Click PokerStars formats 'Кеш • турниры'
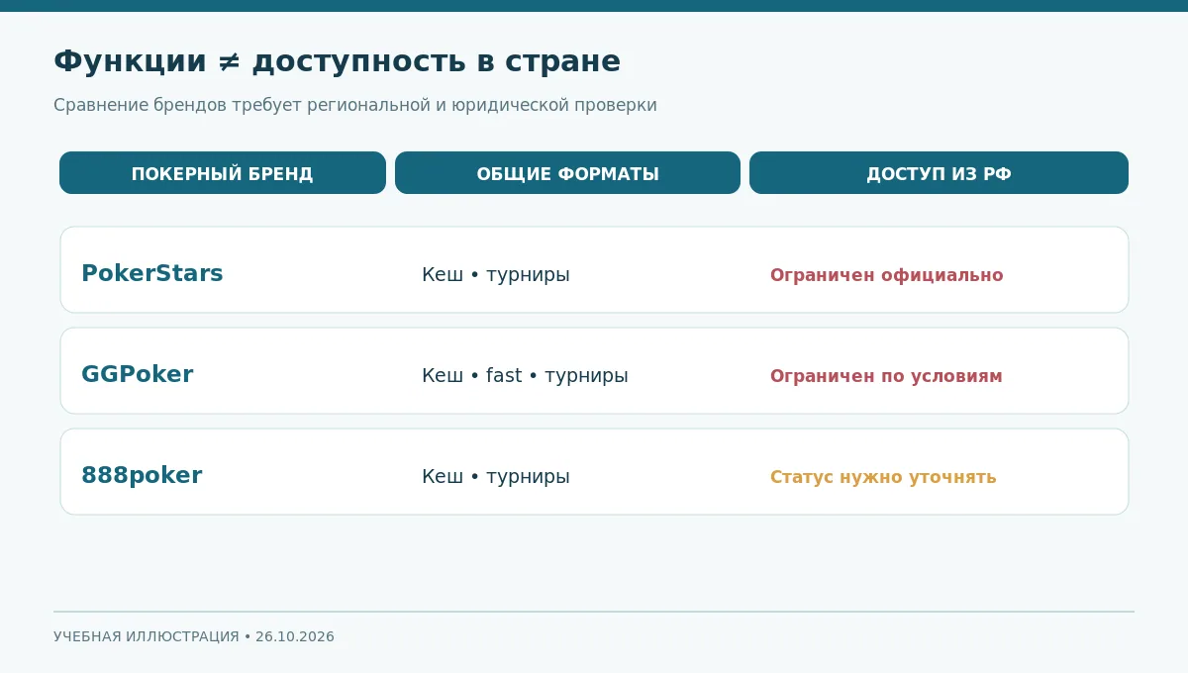Screen dimensions: 1188x673 point(496,275)
